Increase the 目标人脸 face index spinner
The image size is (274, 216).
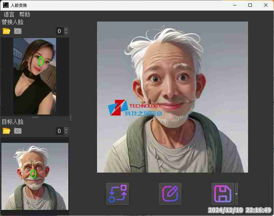pos(66,129)
